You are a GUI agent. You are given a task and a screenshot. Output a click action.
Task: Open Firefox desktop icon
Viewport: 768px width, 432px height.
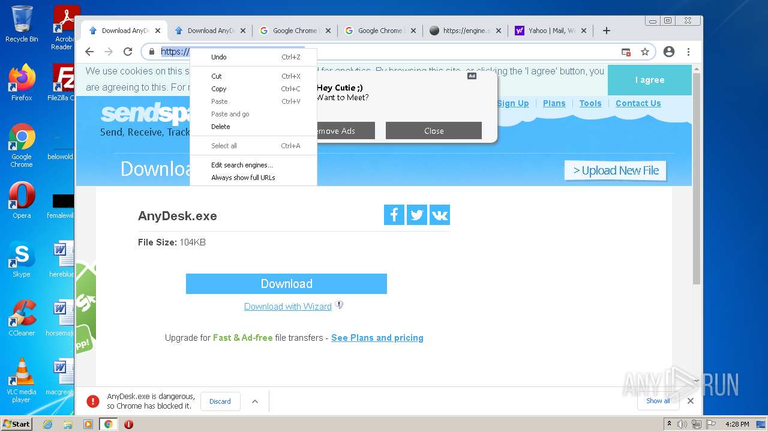point(22,82)
